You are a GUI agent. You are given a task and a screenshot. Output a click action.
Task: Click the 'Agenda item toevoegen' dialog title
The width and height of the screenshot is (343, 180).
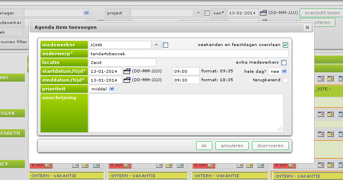[66, 27]
